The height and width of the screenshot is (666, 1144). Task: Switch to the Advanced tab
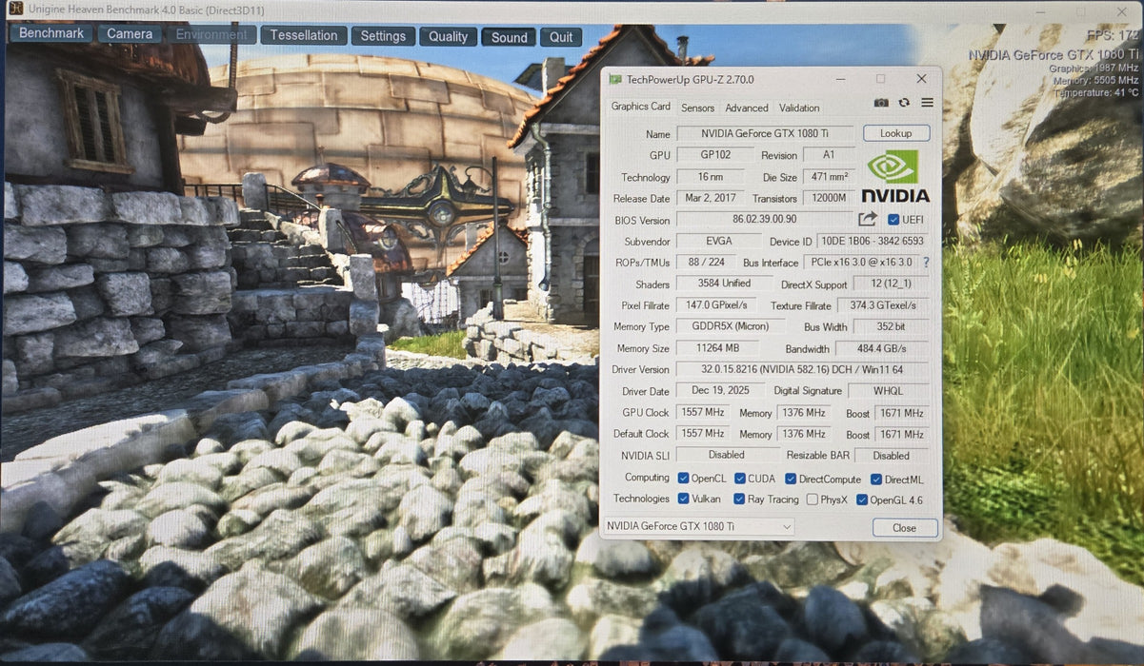(747, 108)
